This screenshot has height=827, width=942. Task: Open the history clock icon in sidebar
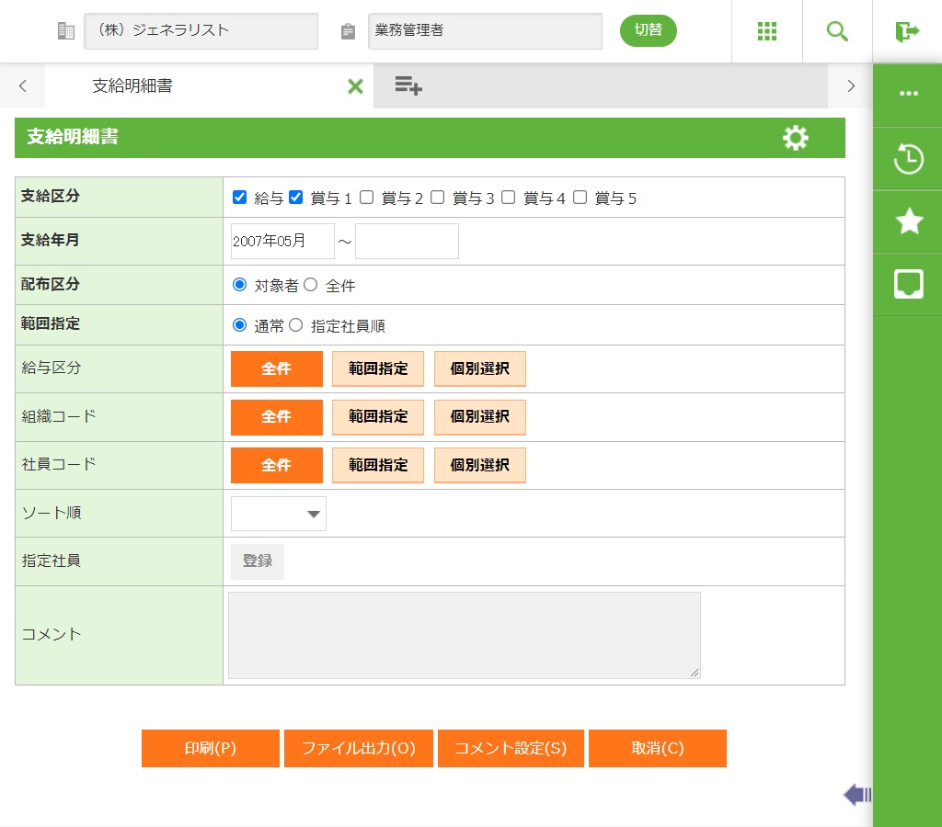pyautogui.click(x=908, y=159)
